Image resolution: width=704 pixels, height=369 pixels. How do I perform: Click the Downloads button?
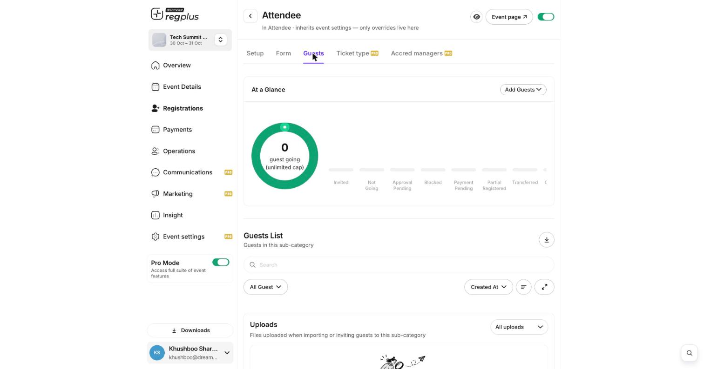(190, 330)
